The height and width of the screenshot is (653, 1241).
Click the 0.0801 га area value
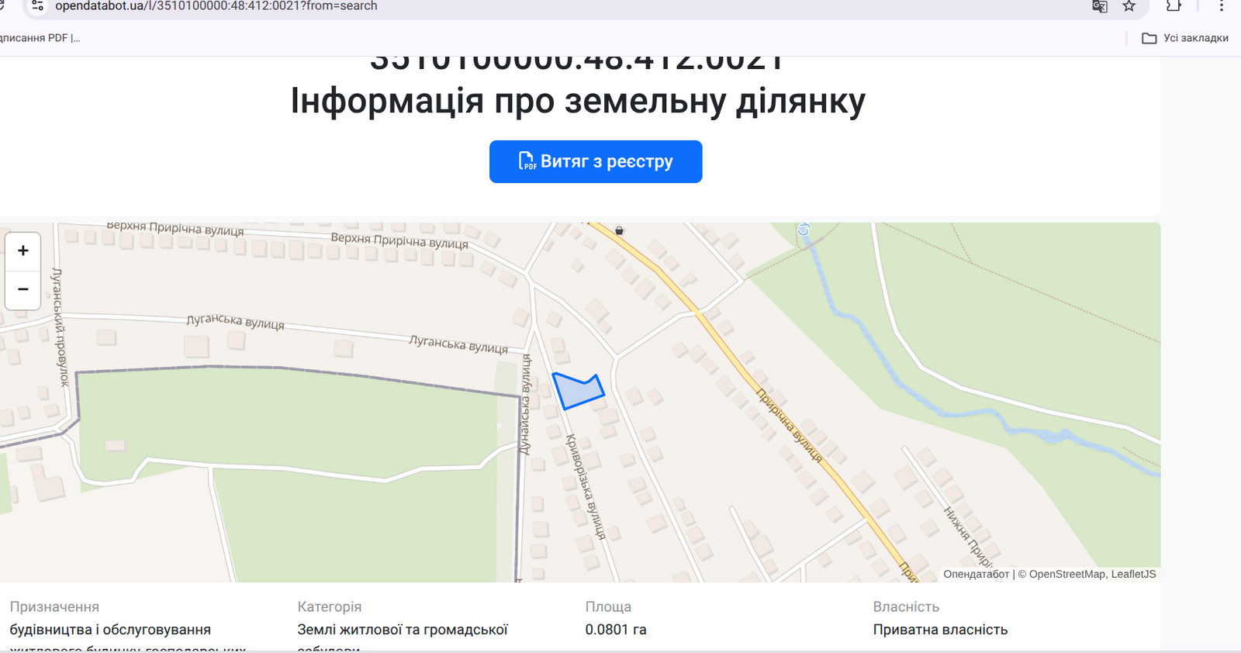pos(615,630)
